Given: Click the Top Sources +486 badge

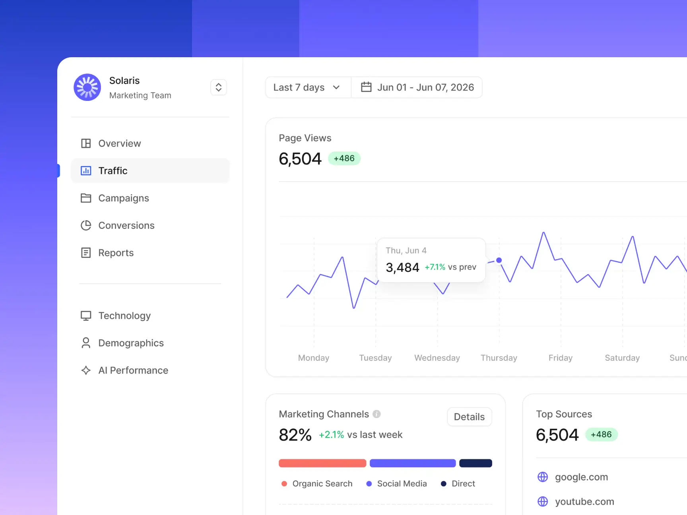Looking at the screenshot, I should (x=602, y=434).
